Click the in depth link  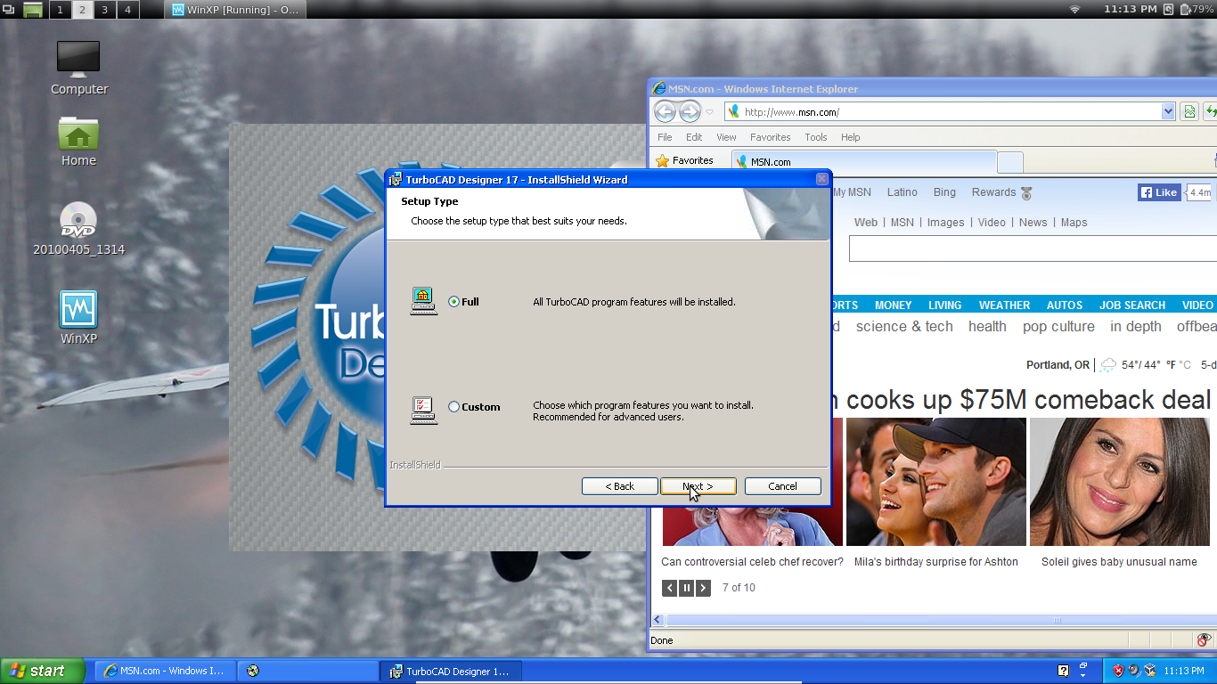point(1136,327)
